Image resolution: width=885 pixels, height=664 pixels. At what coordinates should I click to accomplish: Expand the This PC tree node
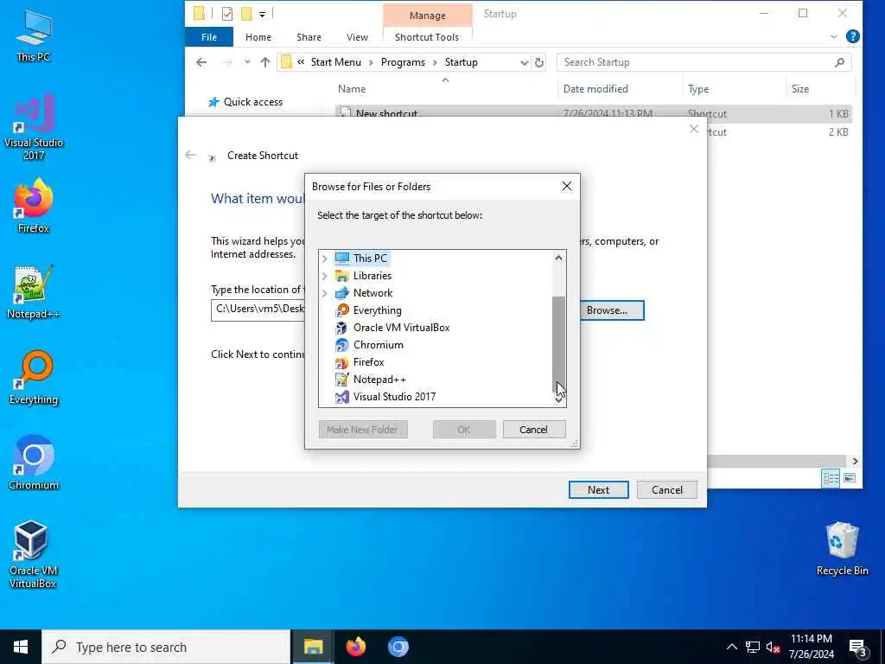pyautogui.click(x=325, y=259)
